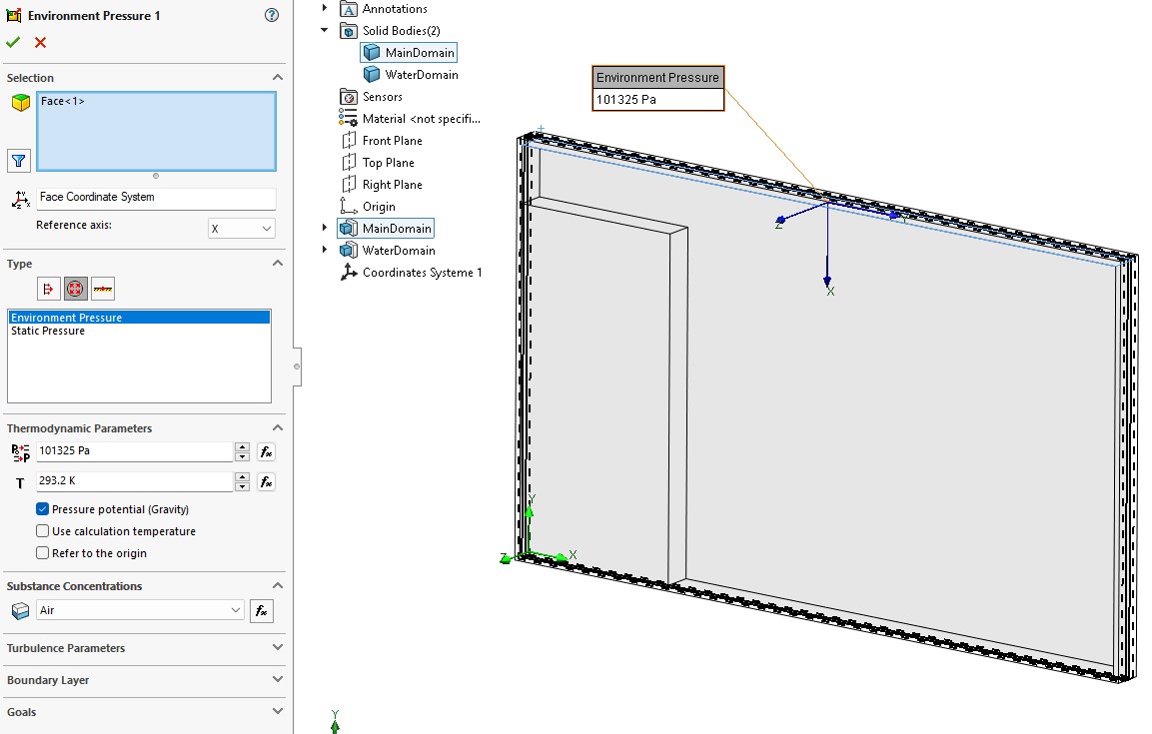Click the selection filter funnel icon
The height and width of the screenshot is (734, 1152).
(19, 160)
